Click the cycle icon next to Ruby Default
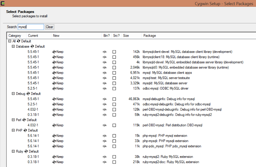Screen dimensions: 256x167 26,151
